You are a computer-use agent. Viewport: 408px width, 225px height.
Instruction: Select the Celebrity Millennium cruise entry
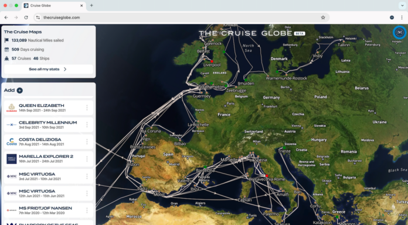(49, 125)
